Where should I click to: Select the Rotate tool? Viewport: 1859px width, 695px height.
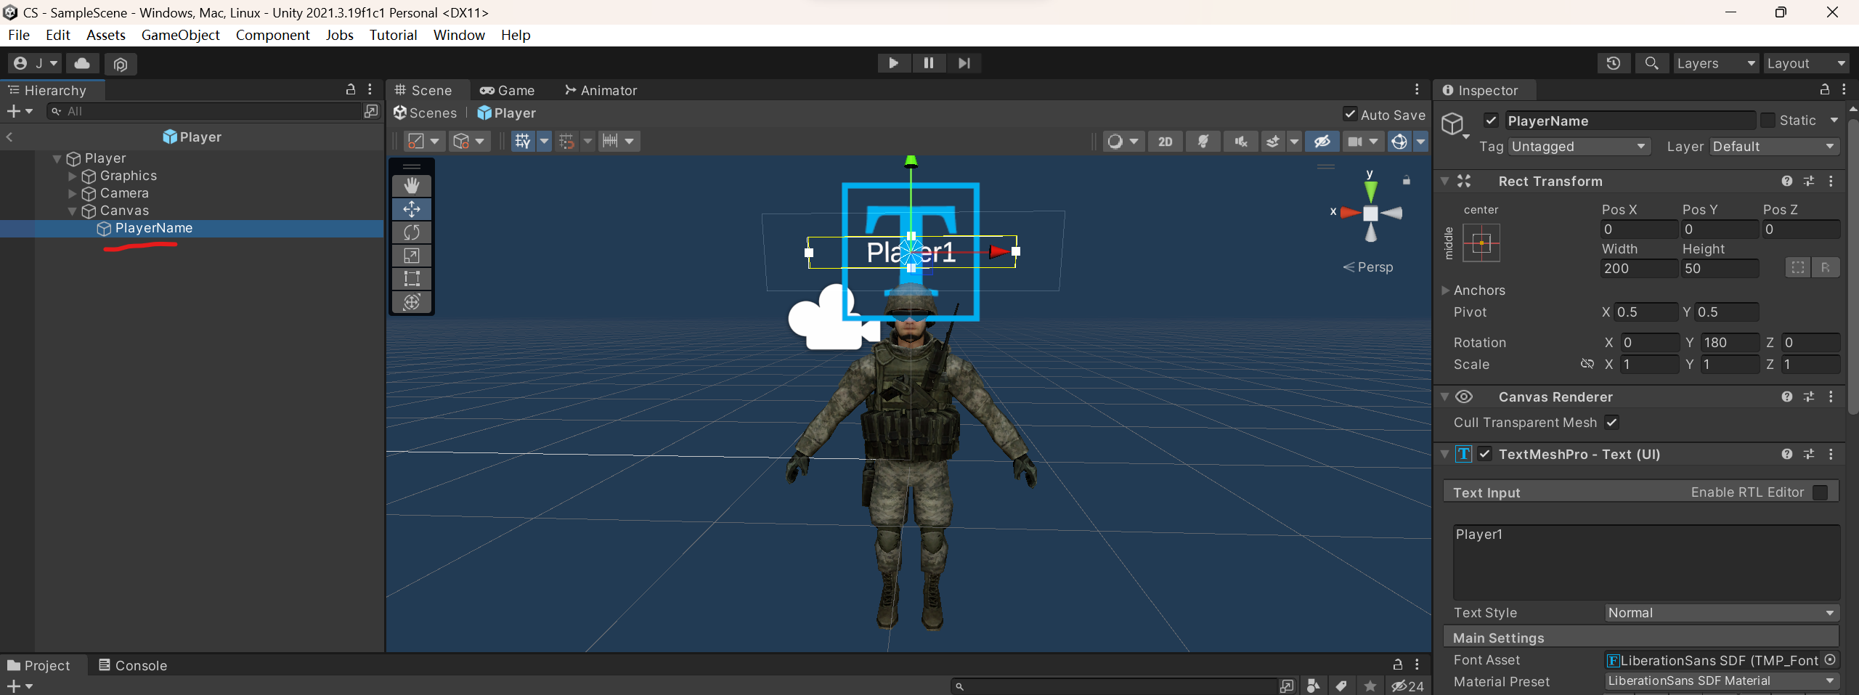click(412, 232)
